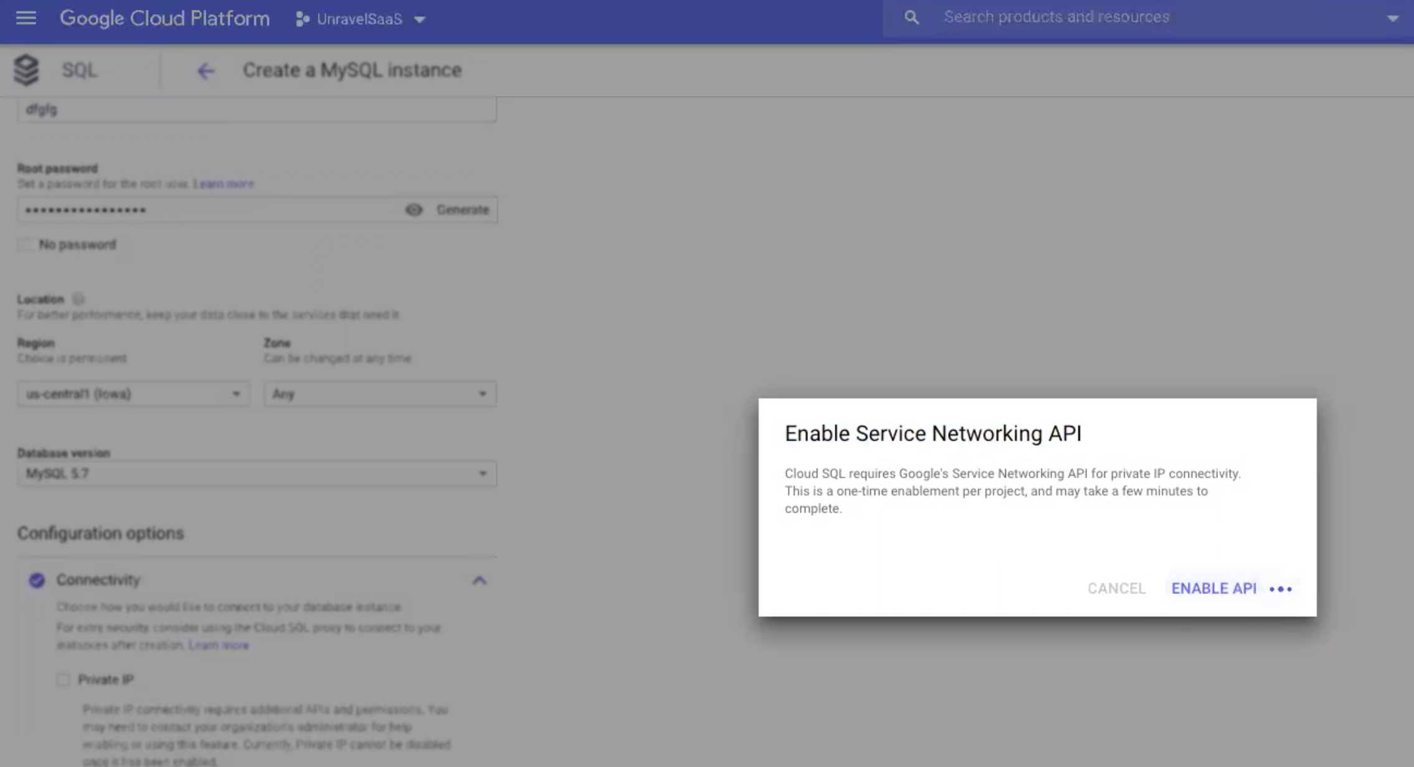Toggle the No password checkbox

pyautogui.click(x=24, y=243)
